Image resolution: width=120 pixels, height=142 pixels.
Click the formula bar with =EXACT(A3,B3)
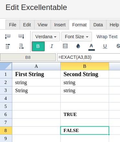[x=89, y=57]
